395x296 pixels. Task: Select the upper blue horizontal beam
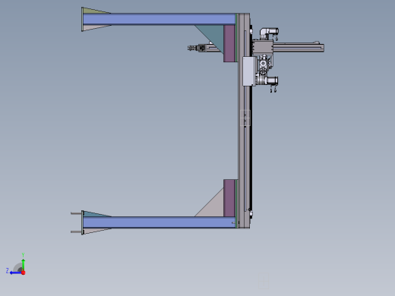(x=159, y=19)
